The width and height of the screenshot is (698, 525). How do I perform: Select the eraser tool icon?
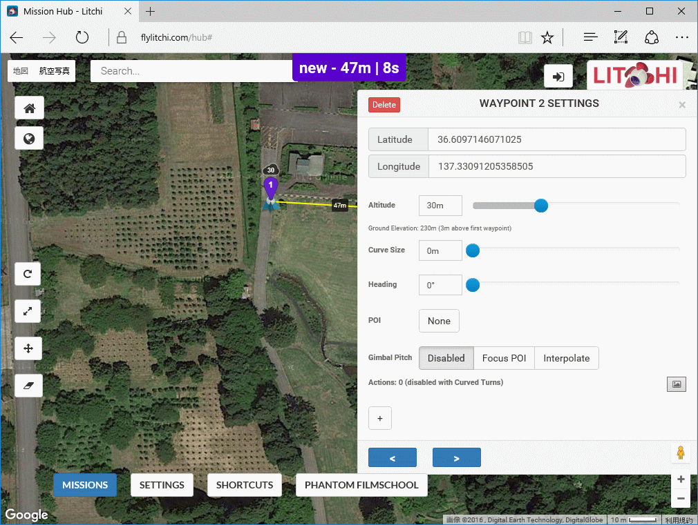28,386
